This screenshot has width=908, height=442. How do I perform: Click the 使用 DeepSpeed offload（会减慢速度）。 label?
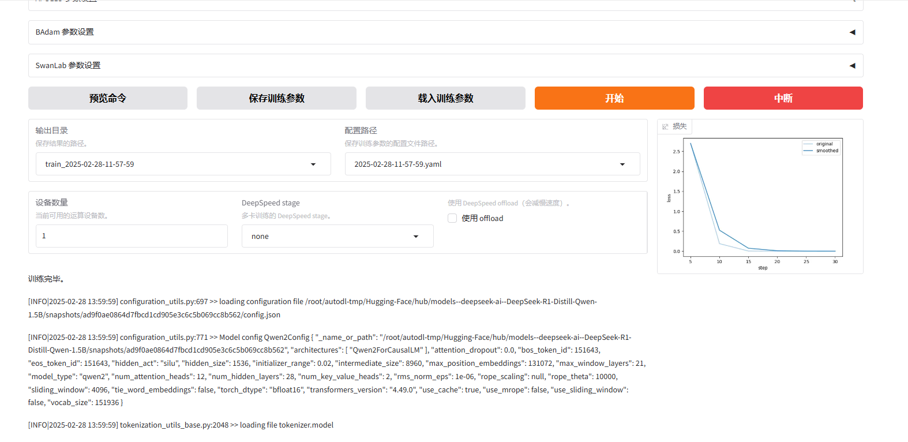[509, 203]
